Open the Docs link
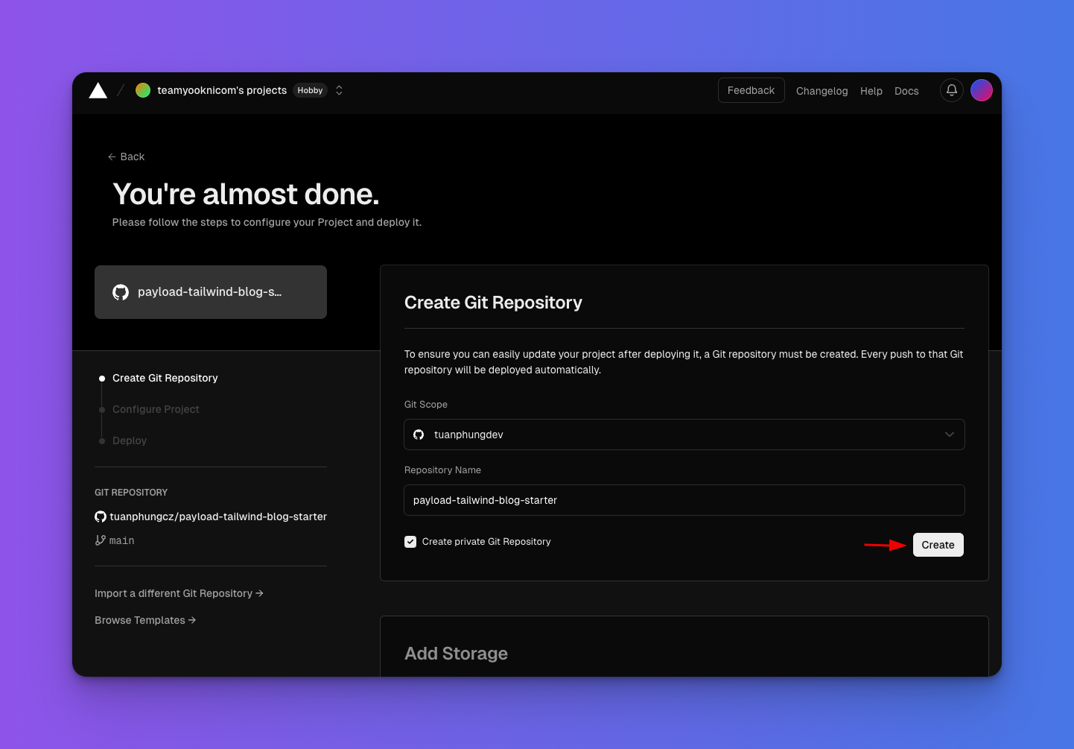The image size is (1074, 749). point(906,91)
